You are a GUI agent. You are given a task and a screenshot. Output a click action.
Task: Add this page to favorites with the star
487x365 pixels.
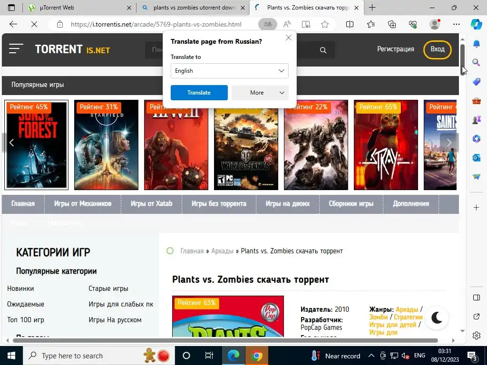(x=325, y=24)
